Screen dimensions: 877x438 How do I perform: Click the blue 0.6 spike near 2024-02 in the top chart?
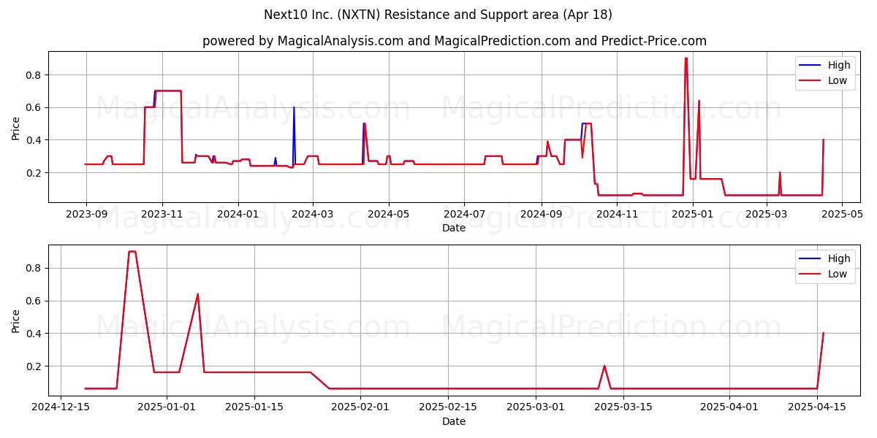[x=294, y=108]
